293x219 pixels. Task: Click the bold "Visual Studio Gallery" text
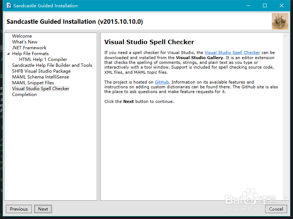pos(199,58)
